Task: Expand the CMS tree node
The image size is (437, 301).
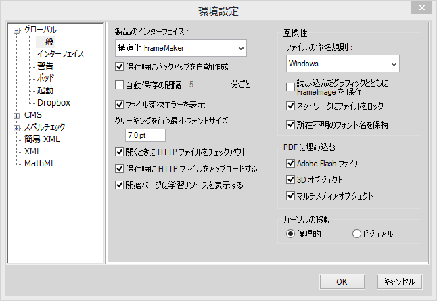Action: point(17,115)
